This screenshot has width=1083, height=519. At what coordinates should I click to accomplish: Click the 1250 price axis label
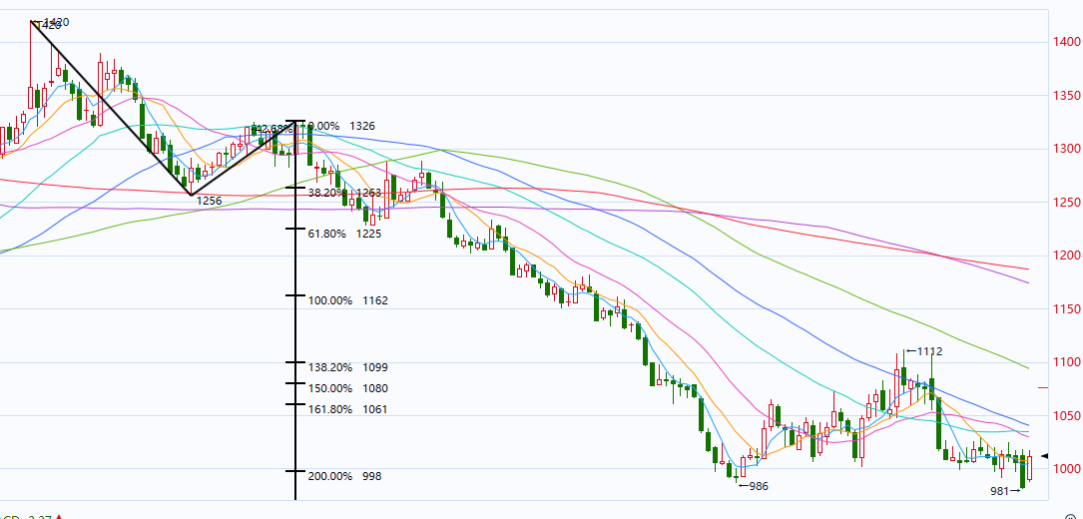click(x=1065, y=203)
